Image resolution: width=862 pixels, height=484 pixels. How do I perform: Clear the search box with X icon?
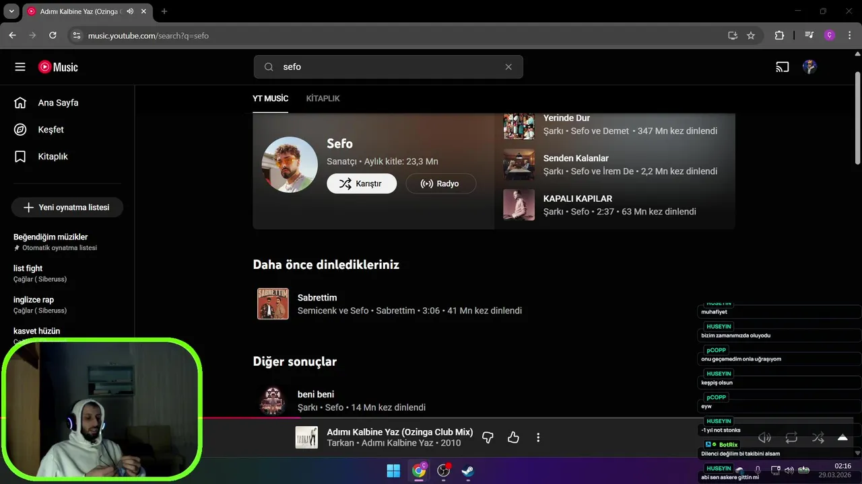[x=508, y=67]
